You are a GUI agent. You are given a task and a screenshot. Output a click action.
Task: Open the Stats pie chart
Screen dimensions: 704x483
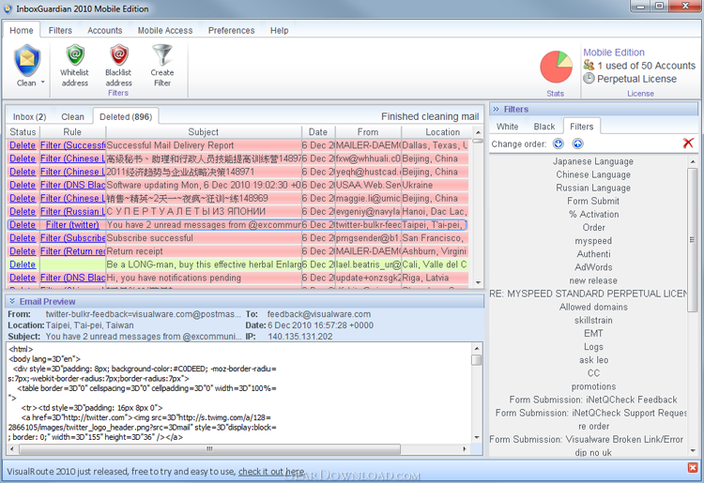(556, 67)
